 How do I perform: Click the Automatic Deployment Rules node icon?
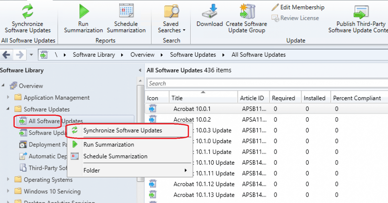tap(23, 156)
